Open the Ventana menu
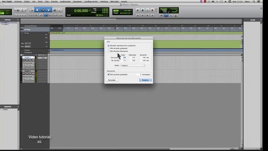 104,1
